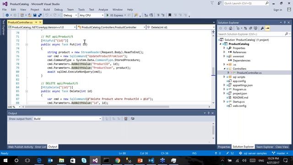
Task: Click the Sign in link
Action: click(278, 10)
